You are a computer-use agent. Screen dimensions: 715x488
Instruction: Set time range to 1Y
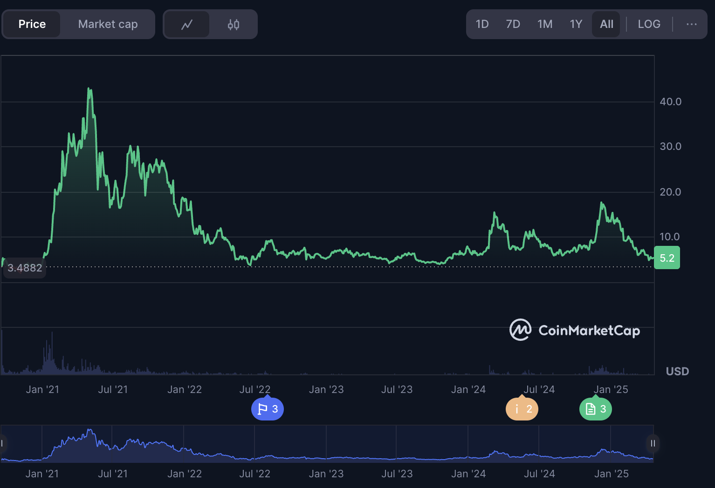576,24
